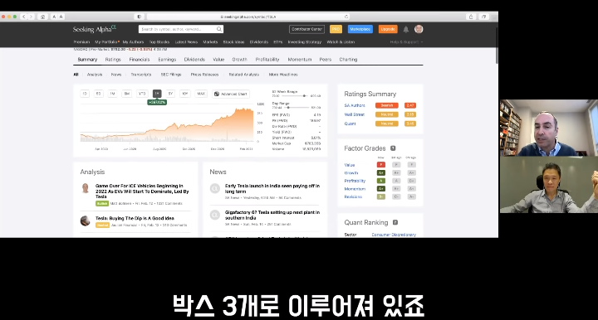Click the author photo beside Buying The Dip article
The height and width of the screenshot is (320, 598).
coord(86,221)
